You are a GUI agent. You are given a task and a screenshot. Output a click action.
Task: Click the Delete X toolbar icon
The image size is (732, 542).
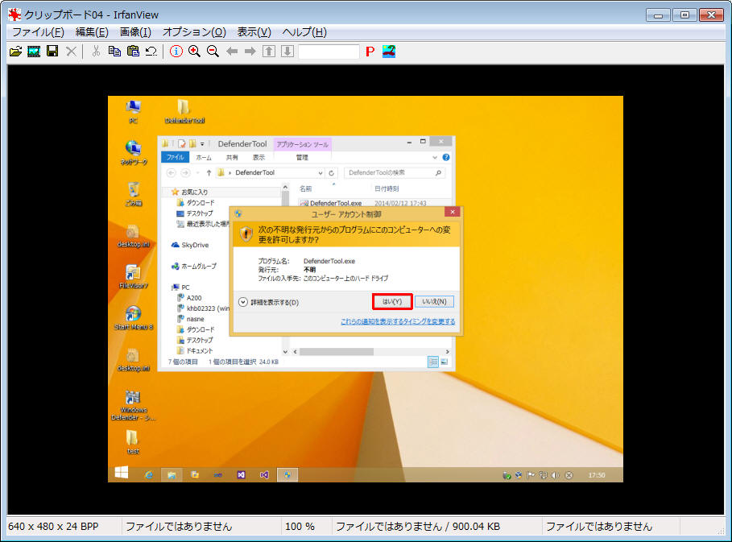(71, 52)
